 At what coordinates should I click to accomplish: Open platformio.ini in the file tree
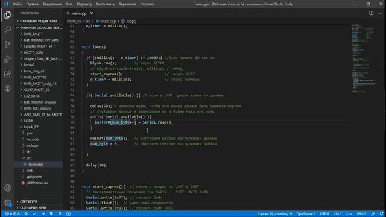(37, 183)
